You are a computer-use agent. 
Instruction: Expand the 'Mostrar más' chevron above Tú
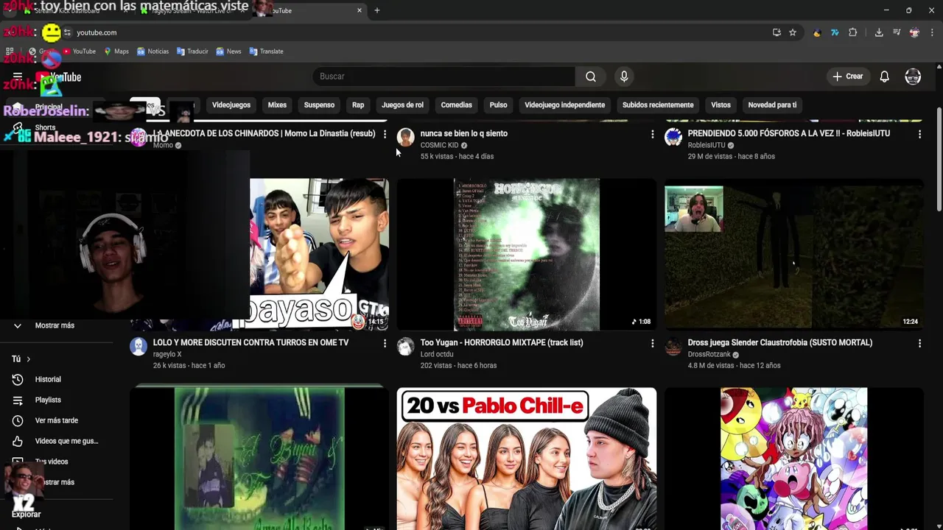[18, 325]
